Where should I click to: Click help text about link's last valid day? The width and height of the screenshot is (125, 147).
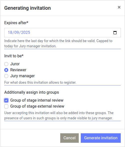[x=58, y=44]
